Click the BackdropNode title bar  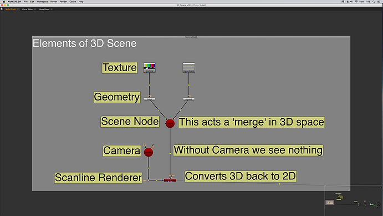[x=191, y=37]
